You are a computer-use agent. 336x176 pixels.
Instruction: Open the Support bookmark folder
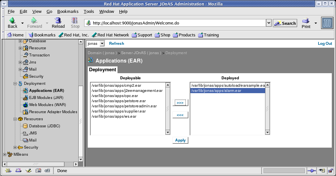[x=142, y=35]
